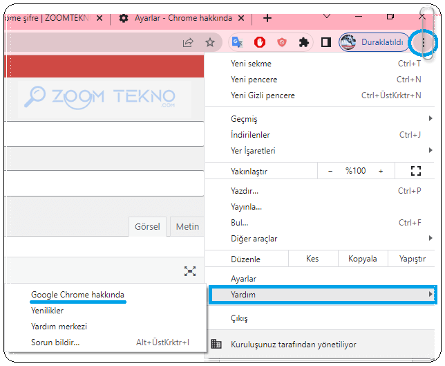Open the Extensions puzzle piece menu
This screenshot has height=366, width=445.
tap(303, 43)
